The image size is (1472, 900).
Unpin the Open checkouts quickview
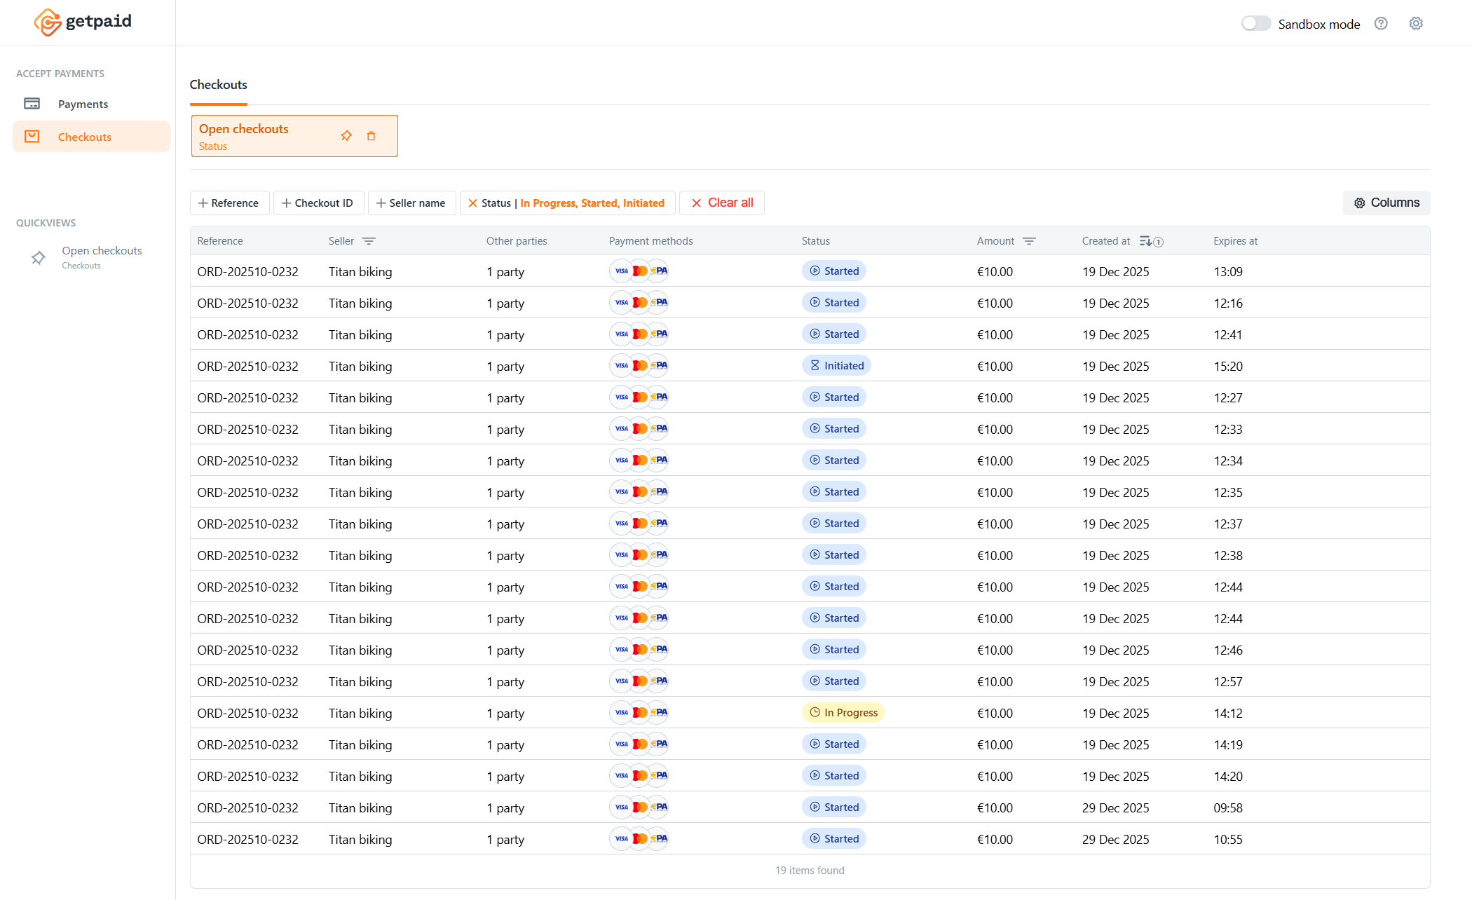(x=346, y=135)
